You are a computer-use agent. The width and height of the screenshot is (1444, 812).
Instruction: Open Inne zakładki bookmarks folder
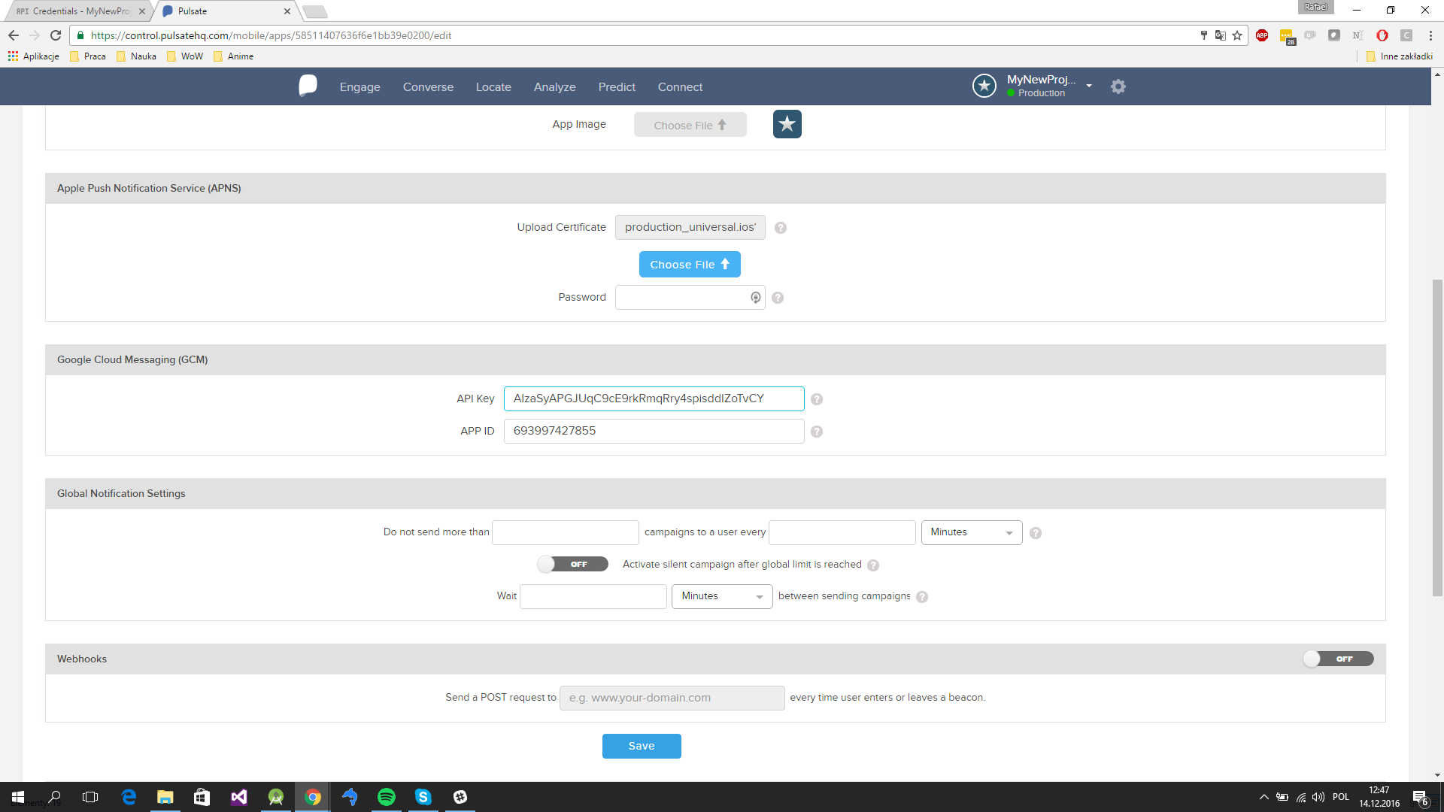1399,56
